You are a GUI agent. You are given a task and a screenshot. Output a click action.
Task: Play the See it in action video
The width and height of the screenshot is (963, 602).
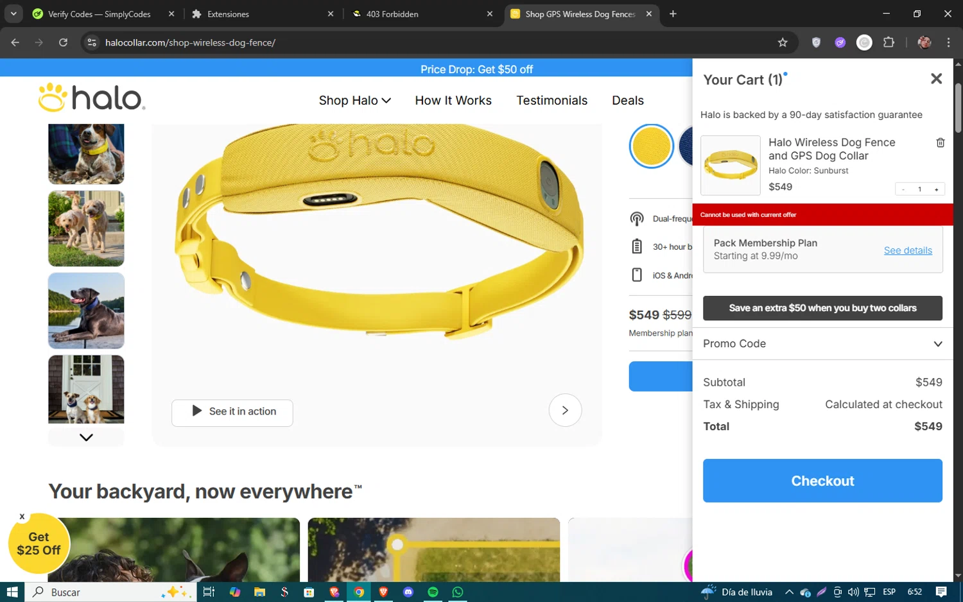click(x=232, y=412)
